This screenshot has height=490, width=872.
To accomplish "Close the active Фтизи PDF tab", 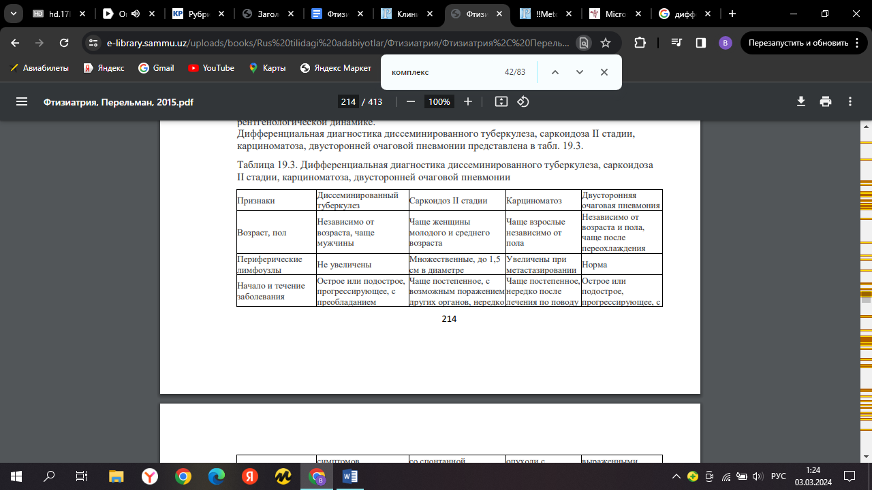I will (498, 14).
